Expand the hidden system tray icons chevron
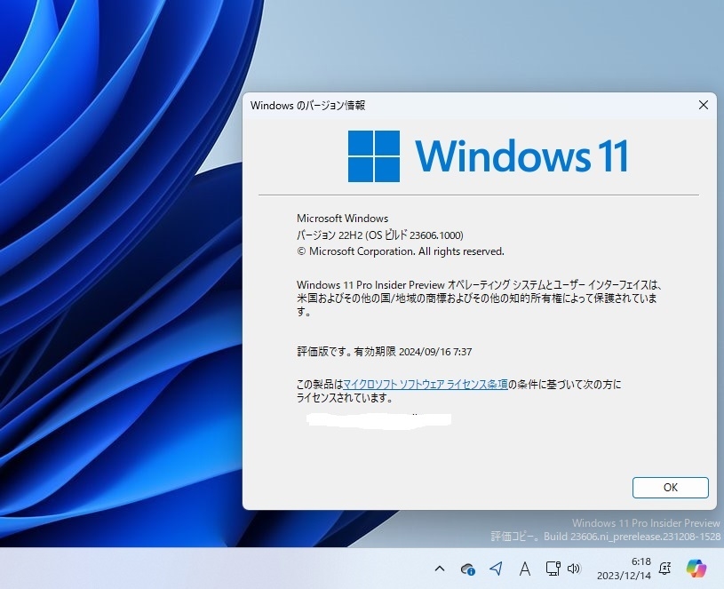Screen dimensions: 724x589 pyautogui.click(x=440, y=569)
